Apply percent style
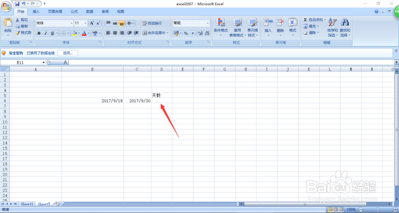This screenshot has width=399, height=213. 186,34
